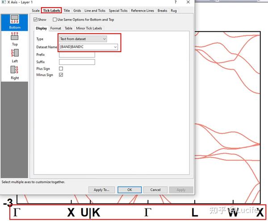Open the Minor Tick Labels sub-tab
The width and height of the screenshot is (268, 221).
[89, 29]
